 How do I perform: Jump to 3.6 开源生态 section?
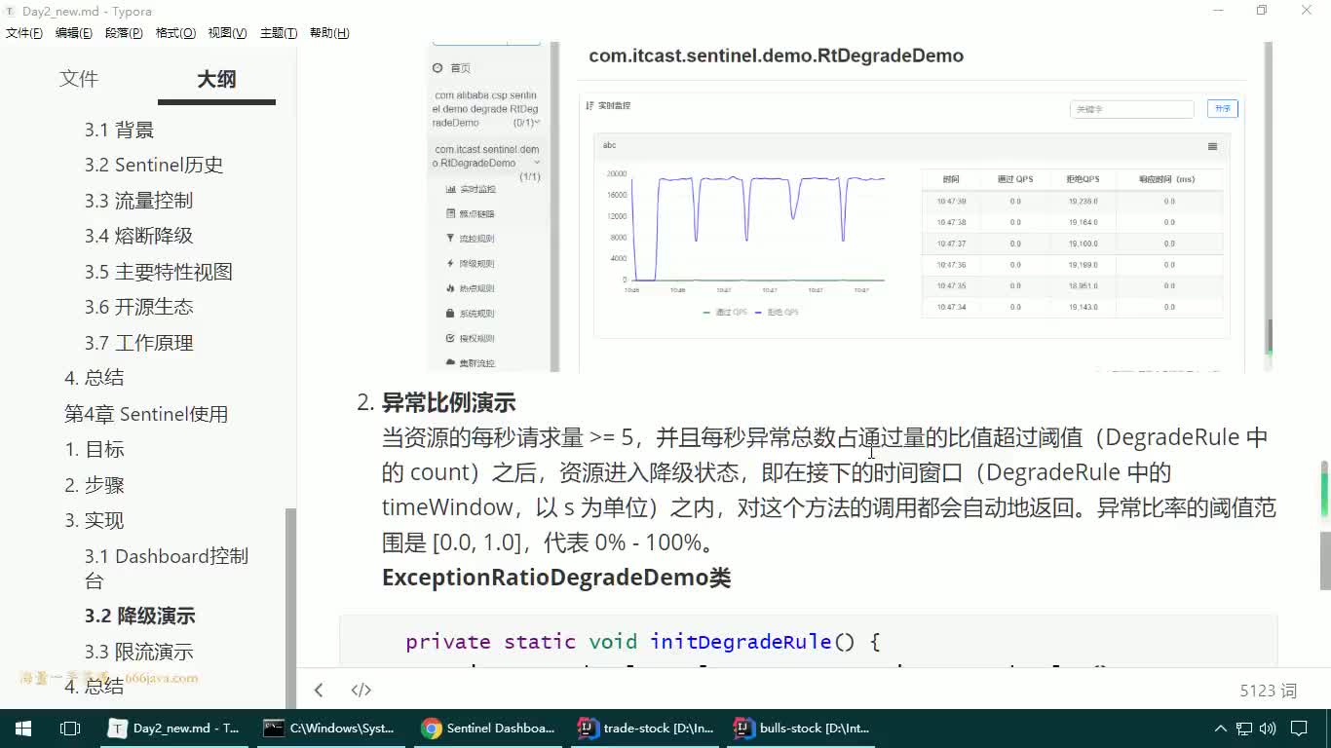(x=138, y=307)
